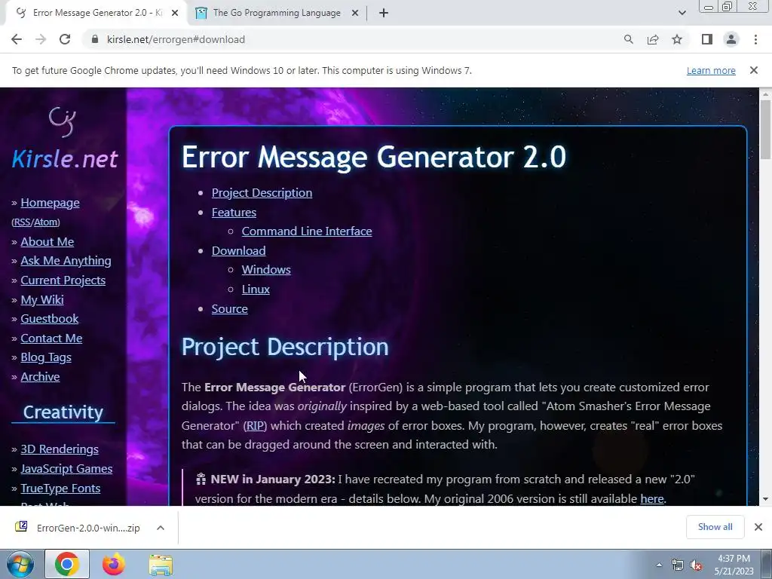This screenshot has height=579, width=772.
Task: Jump to Project Description in contents
Action: (x=262, y=192)
